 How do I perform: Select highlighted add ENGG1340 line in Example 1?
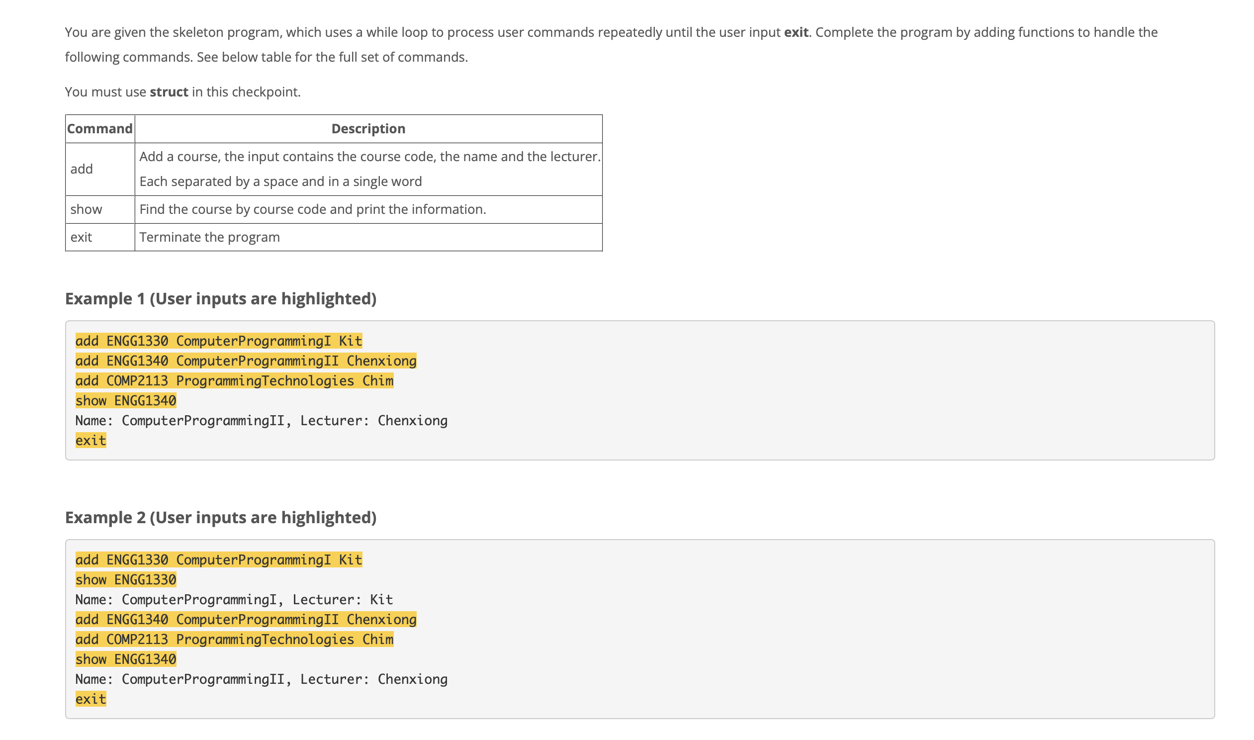point(246,361)
